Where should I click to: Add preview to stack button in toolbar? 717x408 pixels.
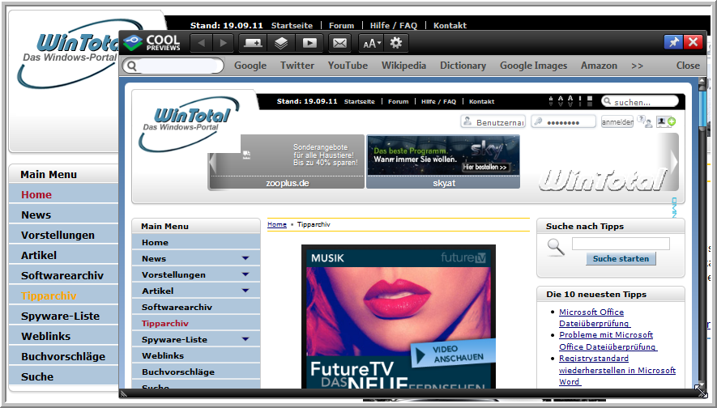click(254, 44)
